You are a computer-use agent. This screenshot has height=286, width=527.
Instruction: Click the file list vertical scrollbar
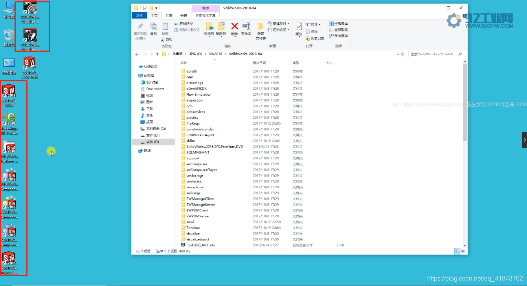click(x=465, y=103)
